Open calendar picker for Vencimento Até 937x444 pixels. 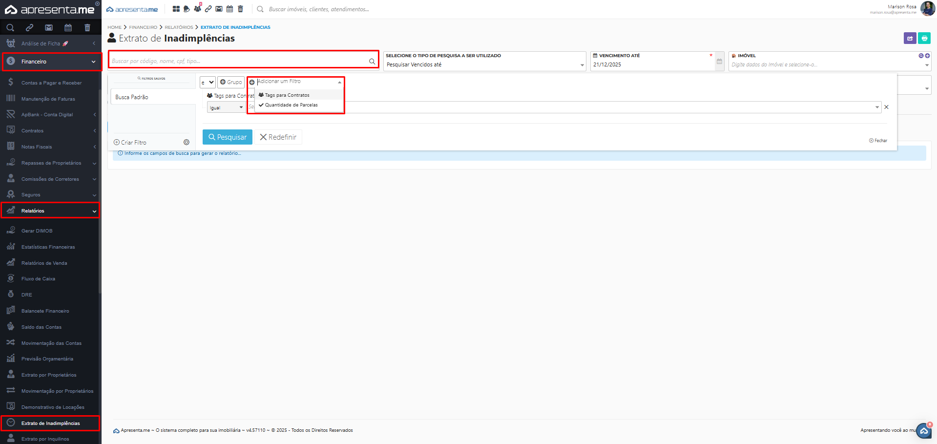pyautogui.click(x=719, y=62)
